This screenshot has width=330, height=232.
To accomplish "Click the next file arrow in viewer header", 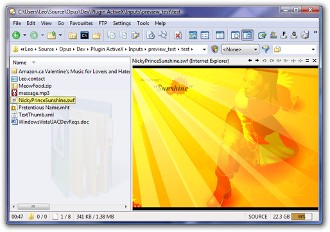I will click(x=257, y=61).
